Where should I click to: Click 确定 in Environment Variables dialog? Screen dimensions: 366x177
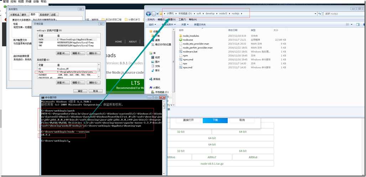click(x=80, y=91)
